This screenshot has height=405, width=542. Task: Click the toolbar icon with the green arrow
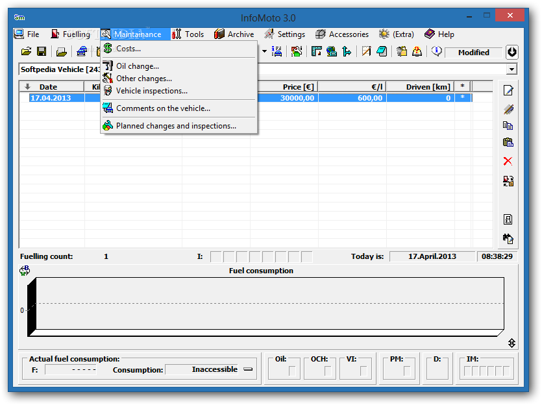click(x=296, y=51)
